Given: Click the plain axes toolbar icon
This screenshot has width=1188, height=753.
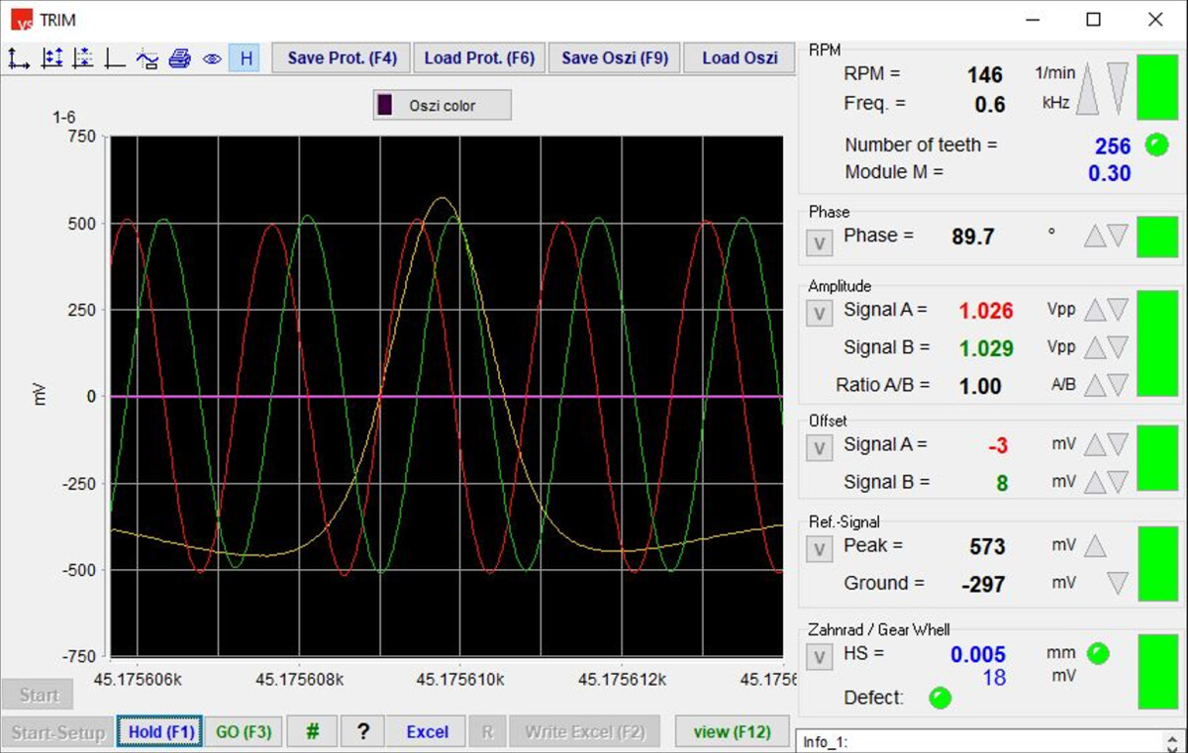Looking at the screenshot, I should pyautogui.click(x=115, y=58).
